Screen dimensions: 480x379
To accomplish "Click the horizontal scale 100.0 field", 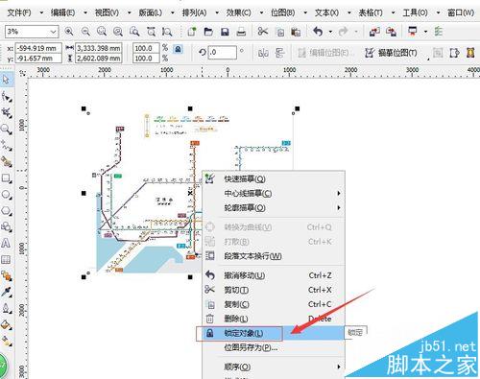I will click(x=146, y=48).
